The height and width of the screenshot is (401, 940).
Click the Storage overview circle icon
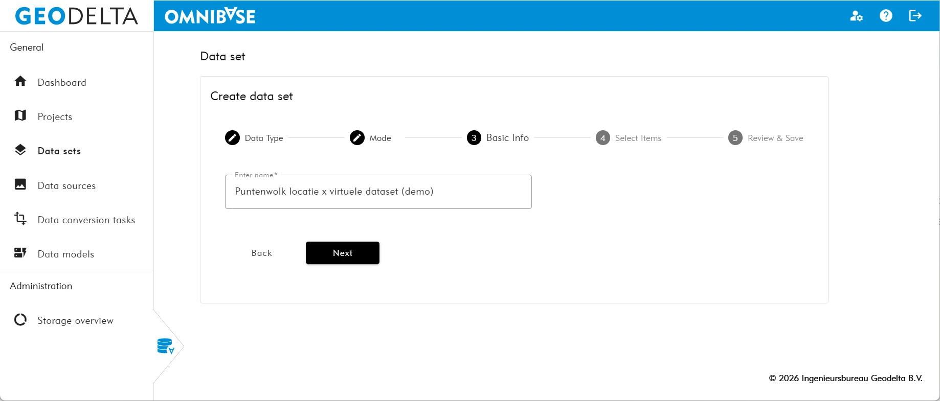(20, 320)
